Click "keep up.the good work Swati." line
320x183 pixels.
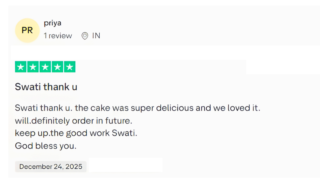click(76, 133)
